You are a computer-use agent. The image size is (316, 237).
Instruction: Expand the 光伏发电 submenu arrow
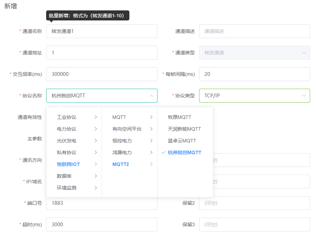(x=96, y=141)
